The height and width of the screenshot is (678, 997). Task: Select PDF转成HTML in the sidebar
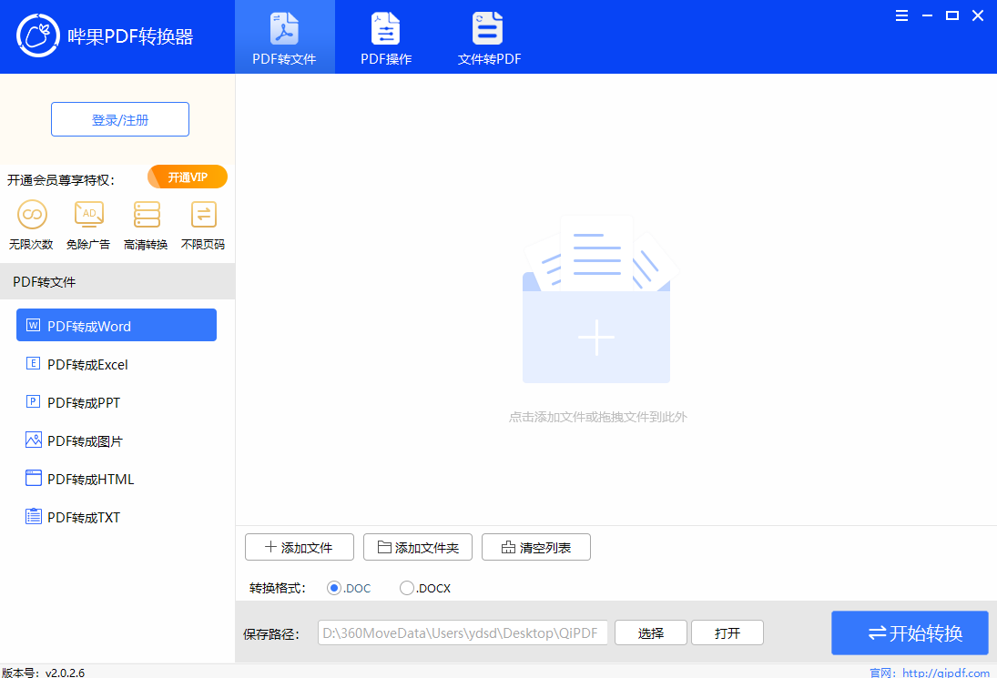pos(117,479)
